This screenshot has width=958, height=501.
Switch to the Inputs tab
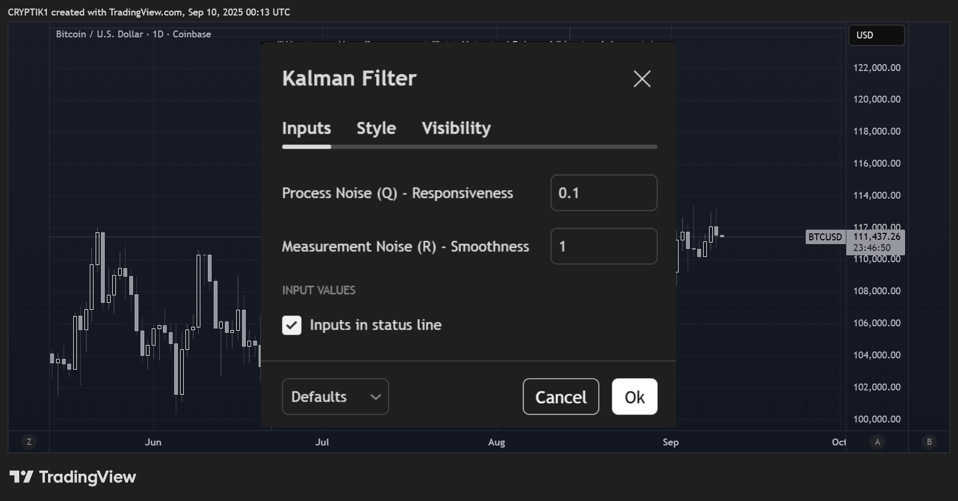tap(307, 128)
